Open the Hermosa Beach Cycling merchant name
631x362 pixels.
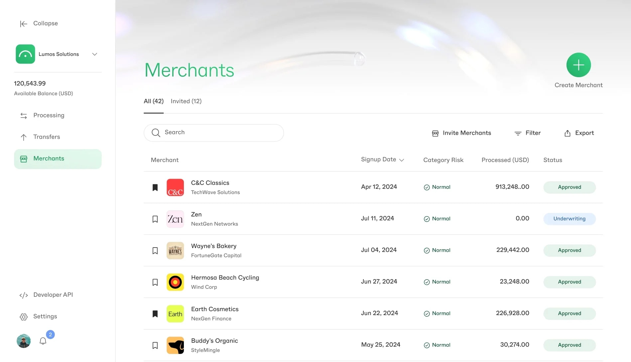(x=225, y=277)
